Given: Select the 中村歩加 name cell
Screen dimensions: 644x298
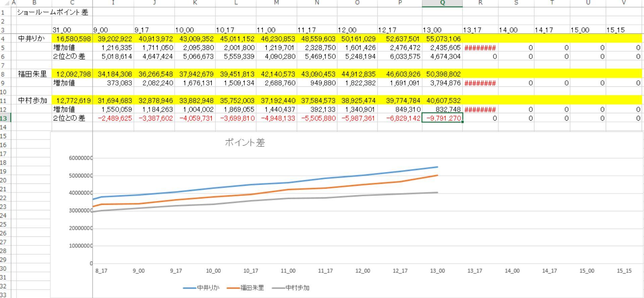Looking at the screenshot, I should (34, 100).
